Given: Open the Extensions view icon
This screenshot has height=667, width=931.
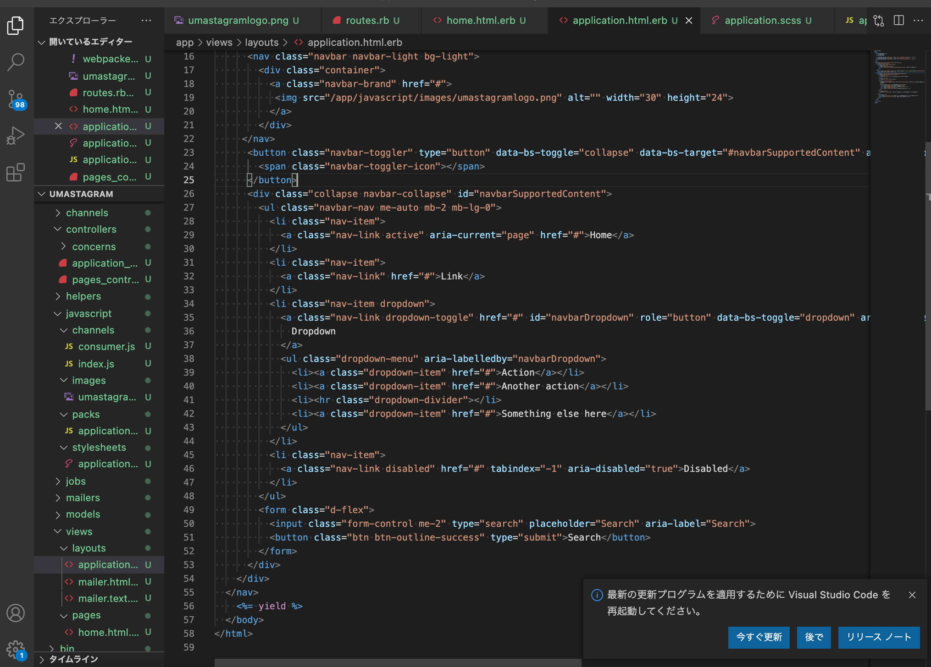Looking at the screenshot, I should [x=16, y=172].
